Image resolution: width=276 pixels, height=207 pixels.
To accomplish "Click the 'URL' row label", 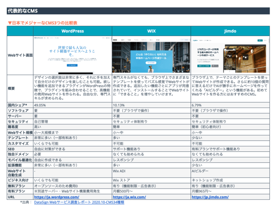I will click(x=11, y=197).
